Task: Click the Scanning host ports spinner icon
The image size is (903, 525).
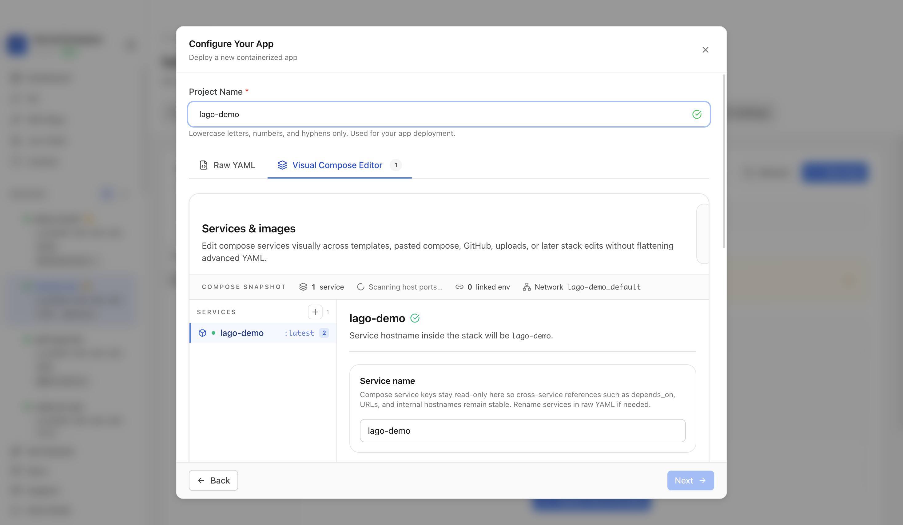Action: point(360,287)
